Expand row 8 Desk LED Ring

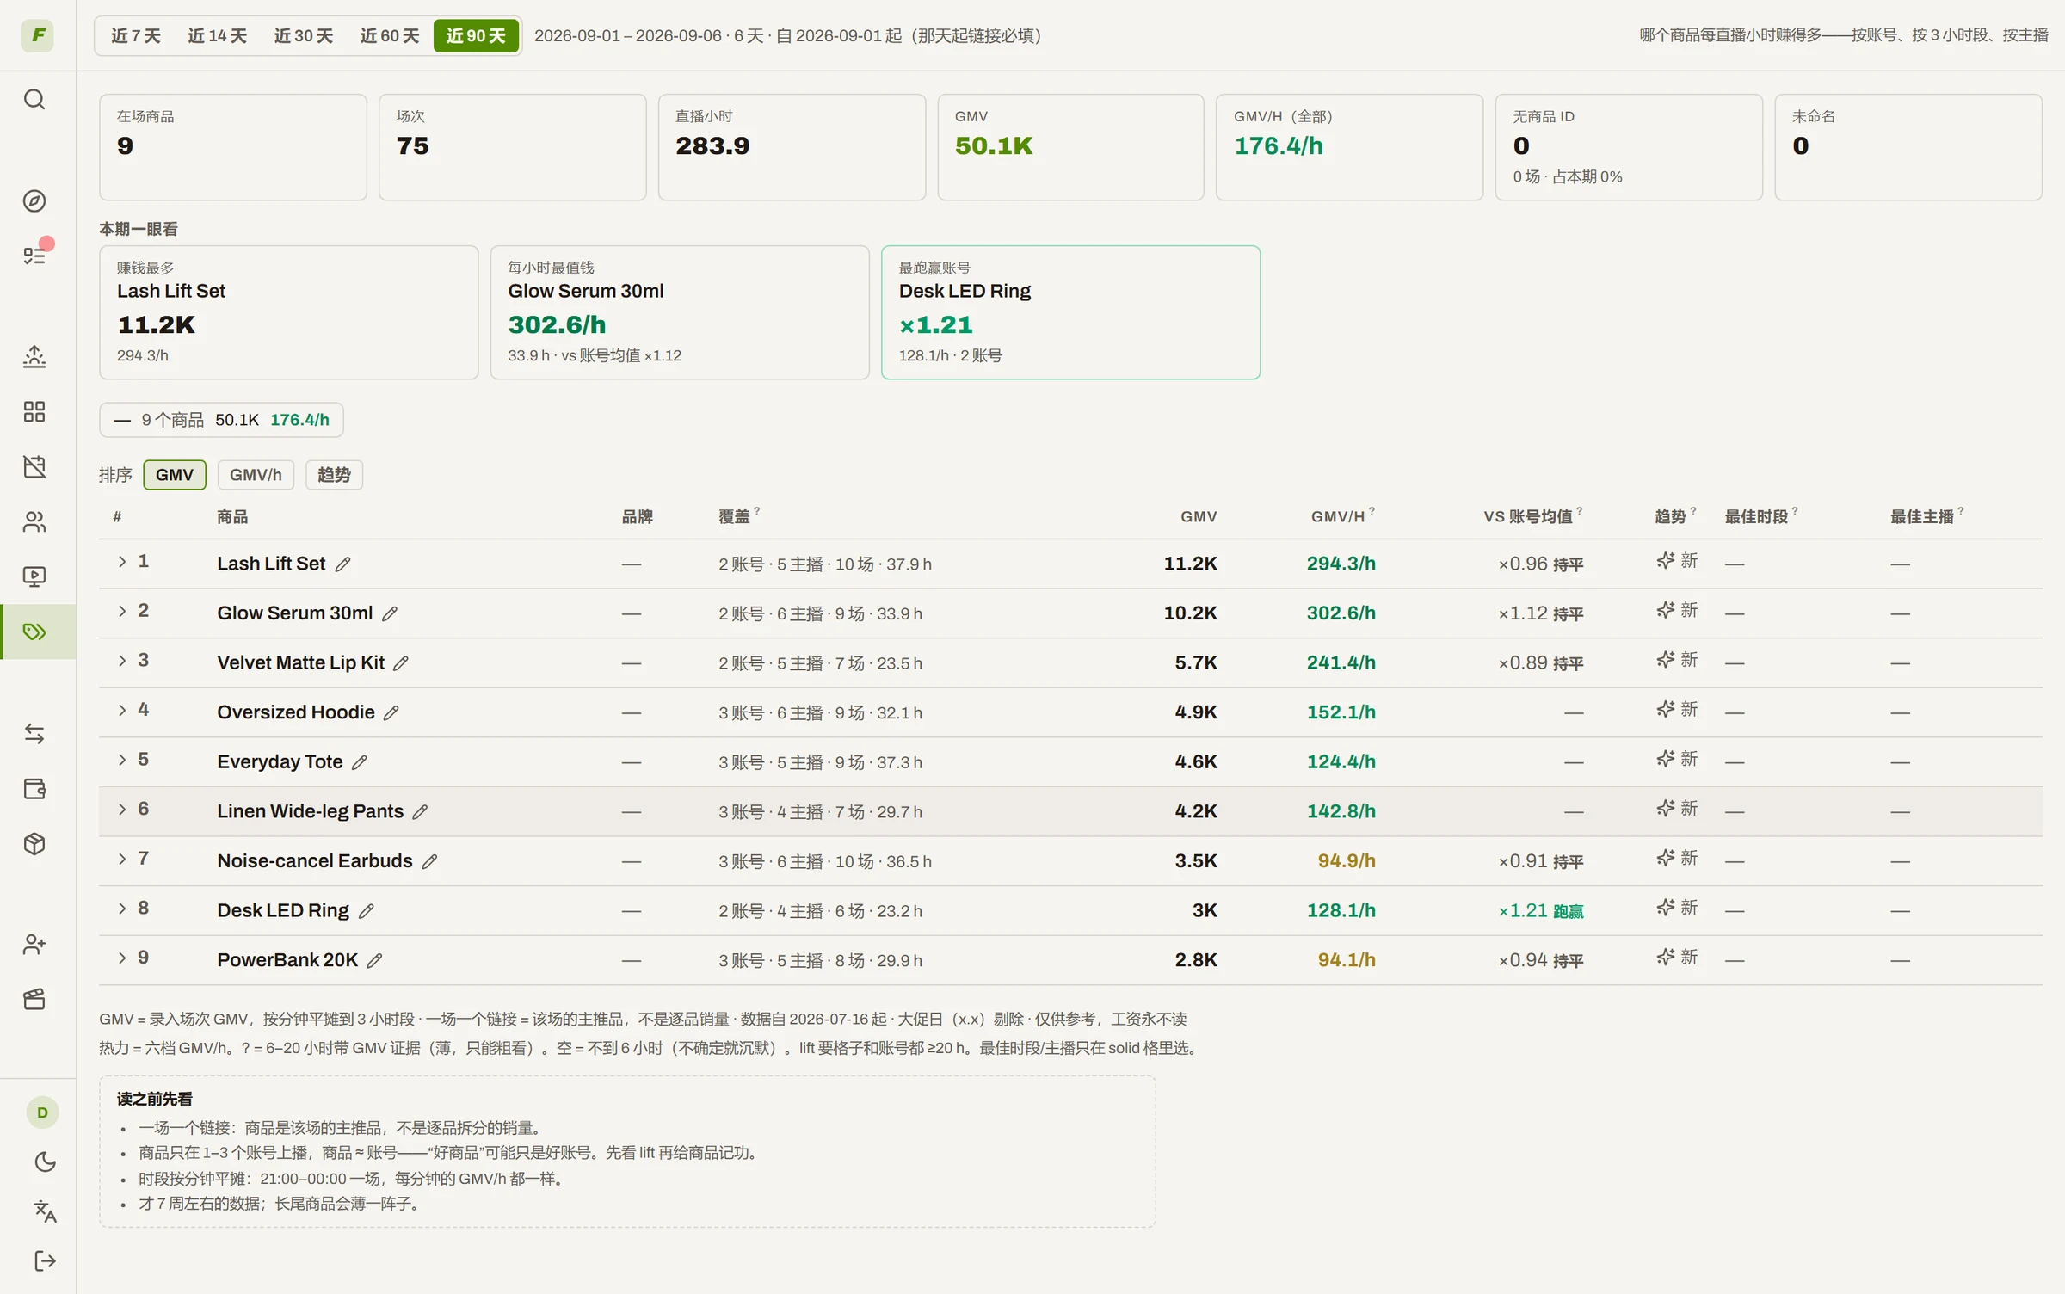click(x=122, y=909)
